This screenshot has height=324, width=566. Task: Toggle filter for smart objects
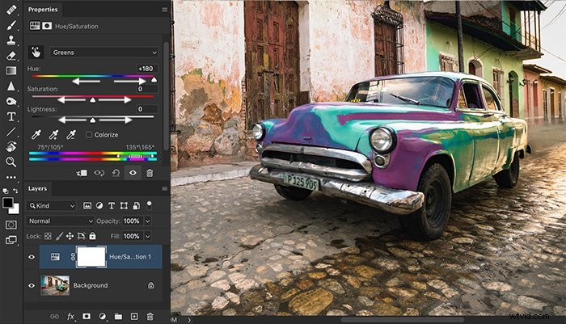[137, 206]
